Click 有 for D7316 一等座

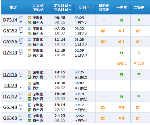(121, 74)
